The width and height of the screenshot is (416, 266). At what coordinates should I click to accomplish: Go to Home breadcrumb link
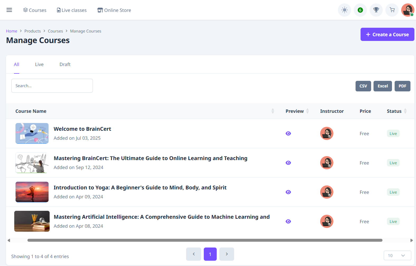tap(12, 31)
